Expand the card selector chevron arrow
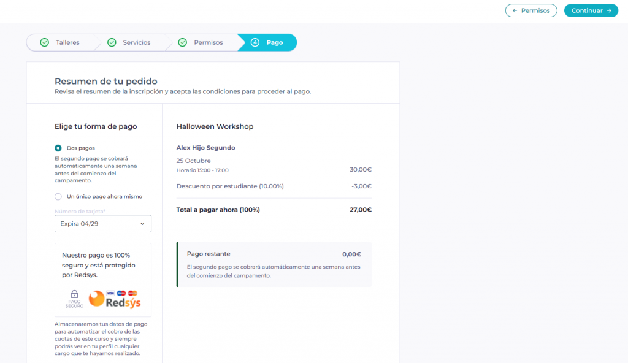The width and height of the screenshot is (628, 363). coord(142,224)
